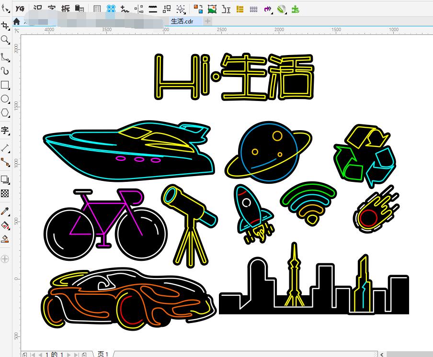Select the Crop tool
The height and width of the screenshot is (357, 433).
pyautogui.click(x=5, y=26)
